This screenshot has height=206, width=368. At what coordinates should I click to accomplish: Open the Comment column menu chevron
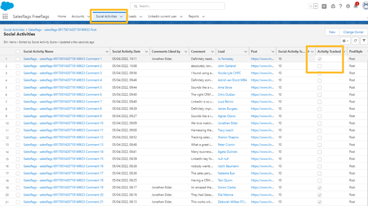pyautogui.click(x=212, y=51)
